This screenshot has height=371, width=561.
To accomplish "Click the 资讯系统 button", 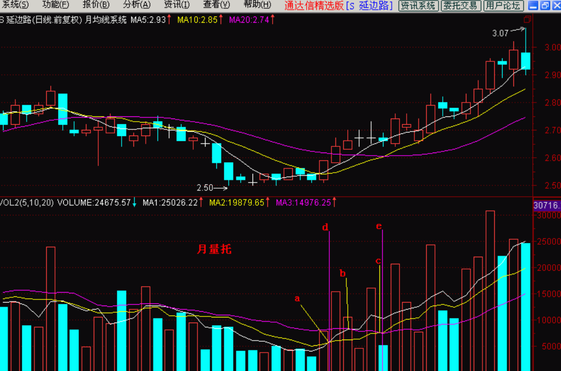I will point(418,6).
